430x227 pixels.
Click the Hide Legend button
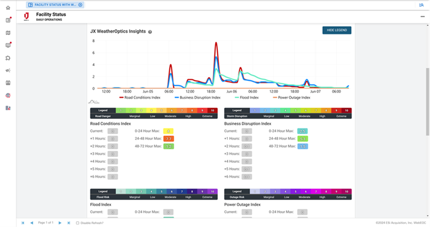point(336,30)
